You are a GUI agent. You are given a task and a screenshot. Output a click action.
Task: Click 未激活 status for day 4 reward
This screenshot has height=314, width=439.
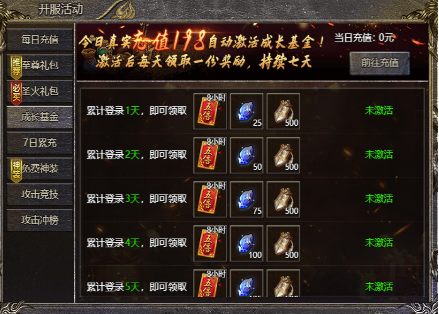(x=379, y=242)
